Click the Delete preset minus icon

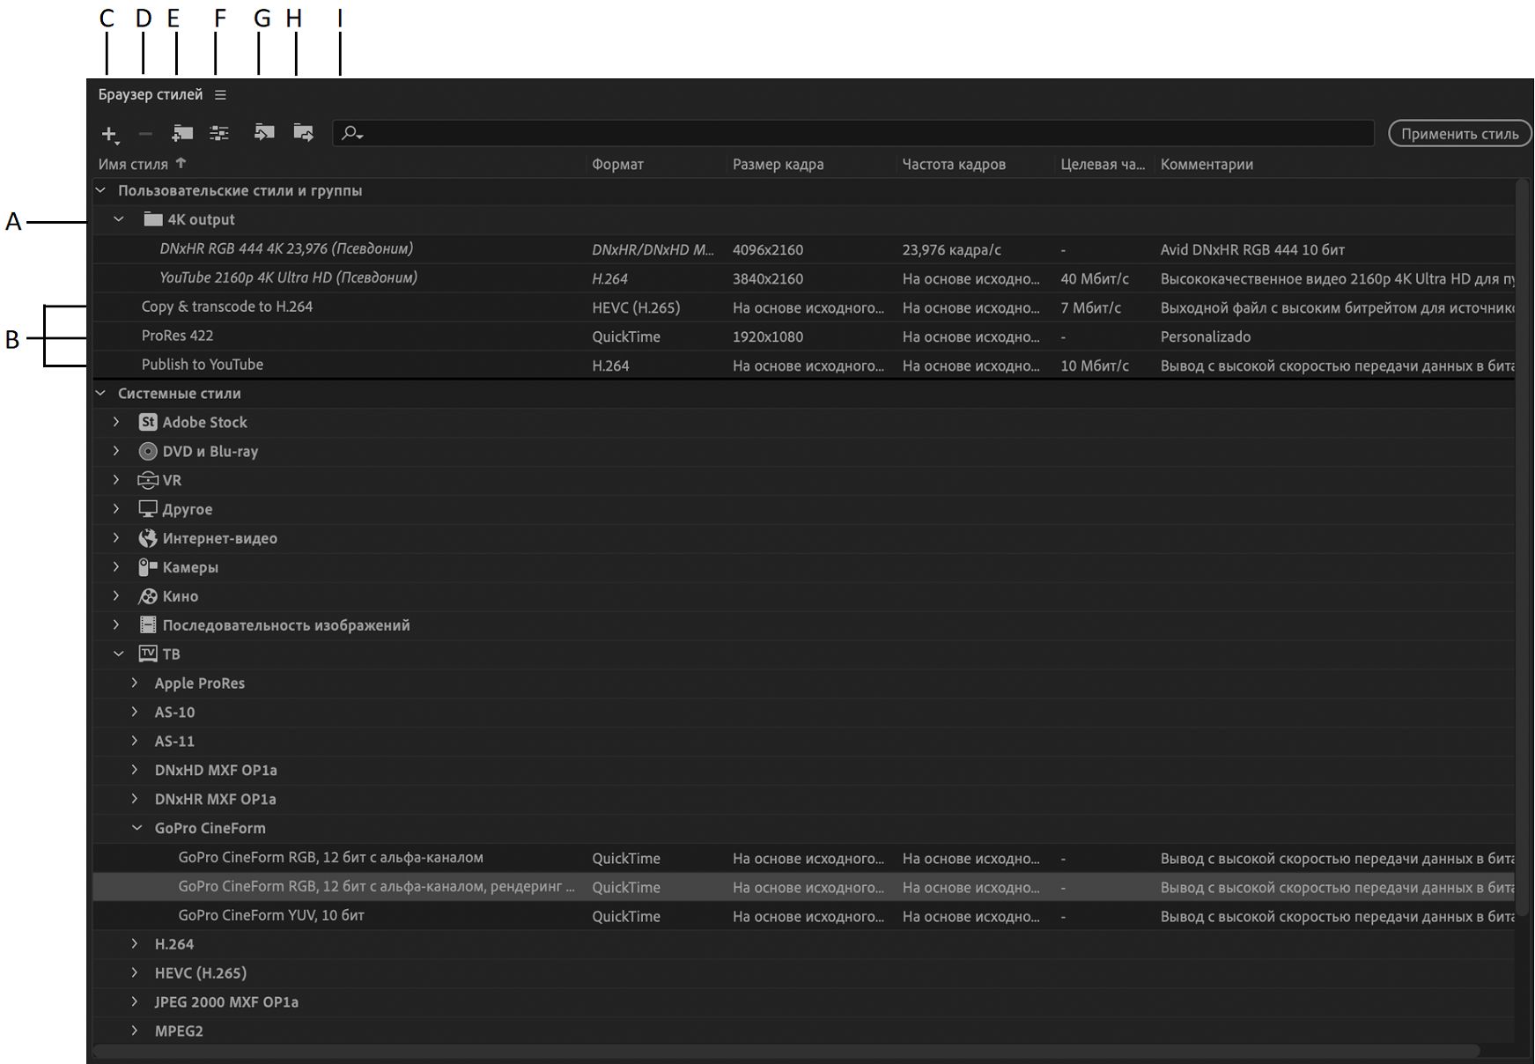pyautogui.click(x=145, y=134)
